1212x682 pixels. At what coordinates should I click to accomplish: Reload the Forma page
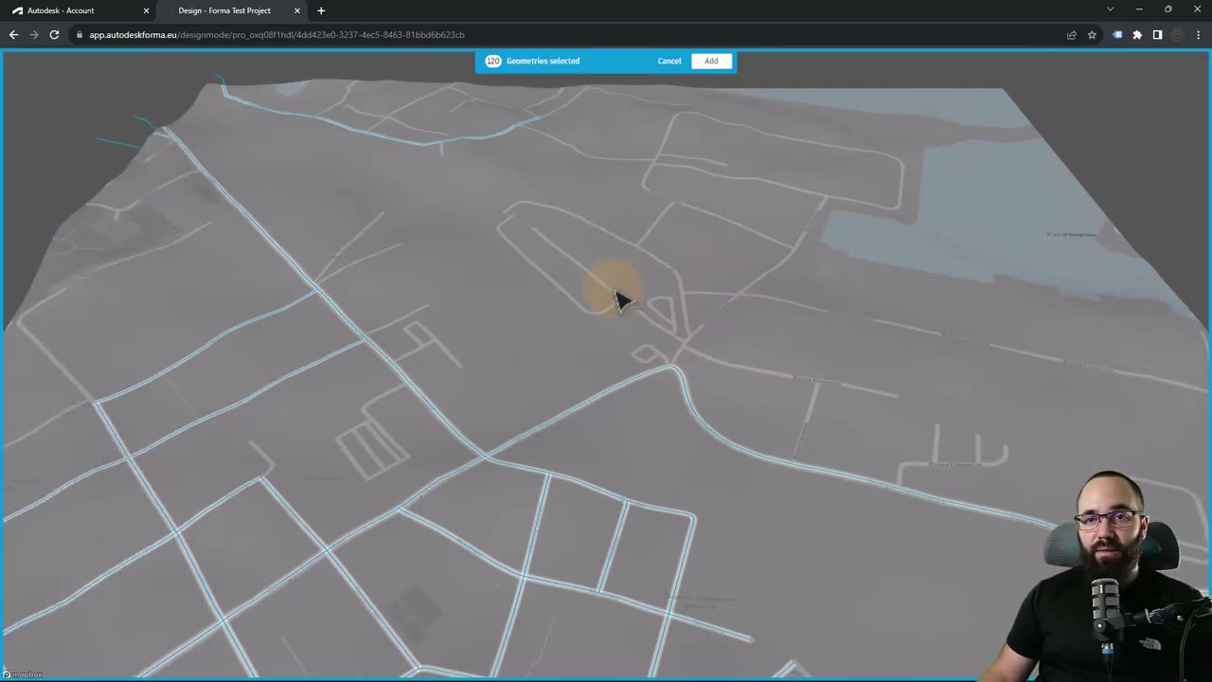click(x=54, y=35)
